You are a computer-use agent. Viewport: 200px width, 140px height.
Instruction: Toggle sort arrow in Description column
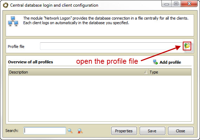(x=146, y=72)
